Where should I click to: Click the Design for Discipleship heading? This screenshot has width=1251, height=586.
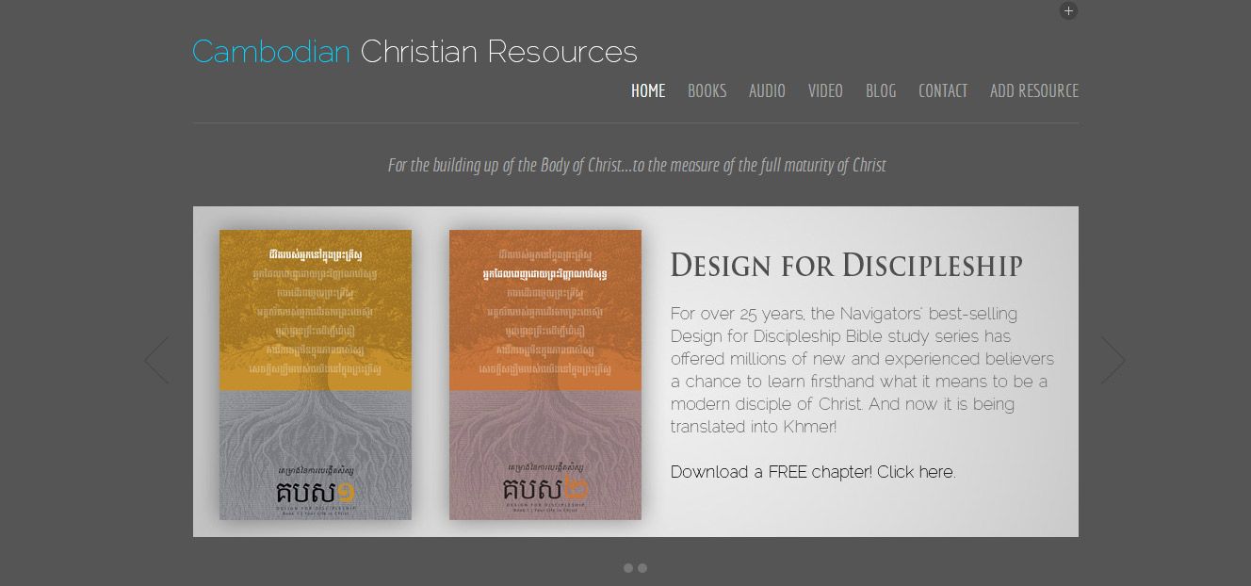point(846,266)
